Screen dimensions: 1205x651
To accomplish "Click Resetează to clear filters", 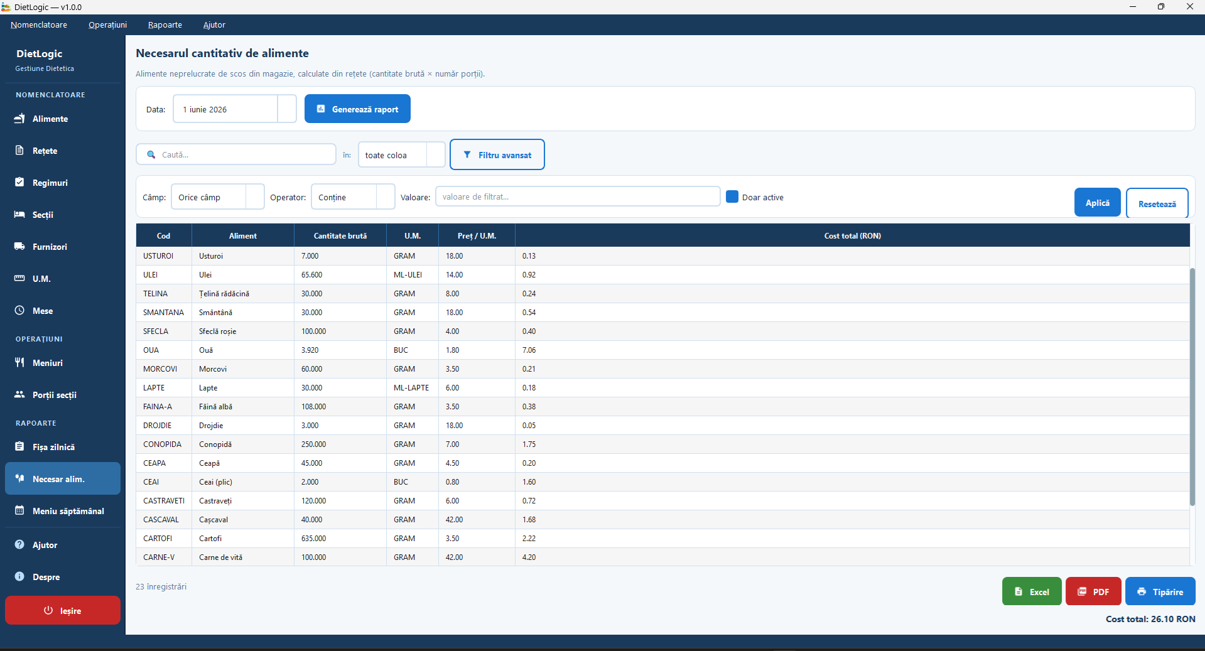I will click(1157, 204).
